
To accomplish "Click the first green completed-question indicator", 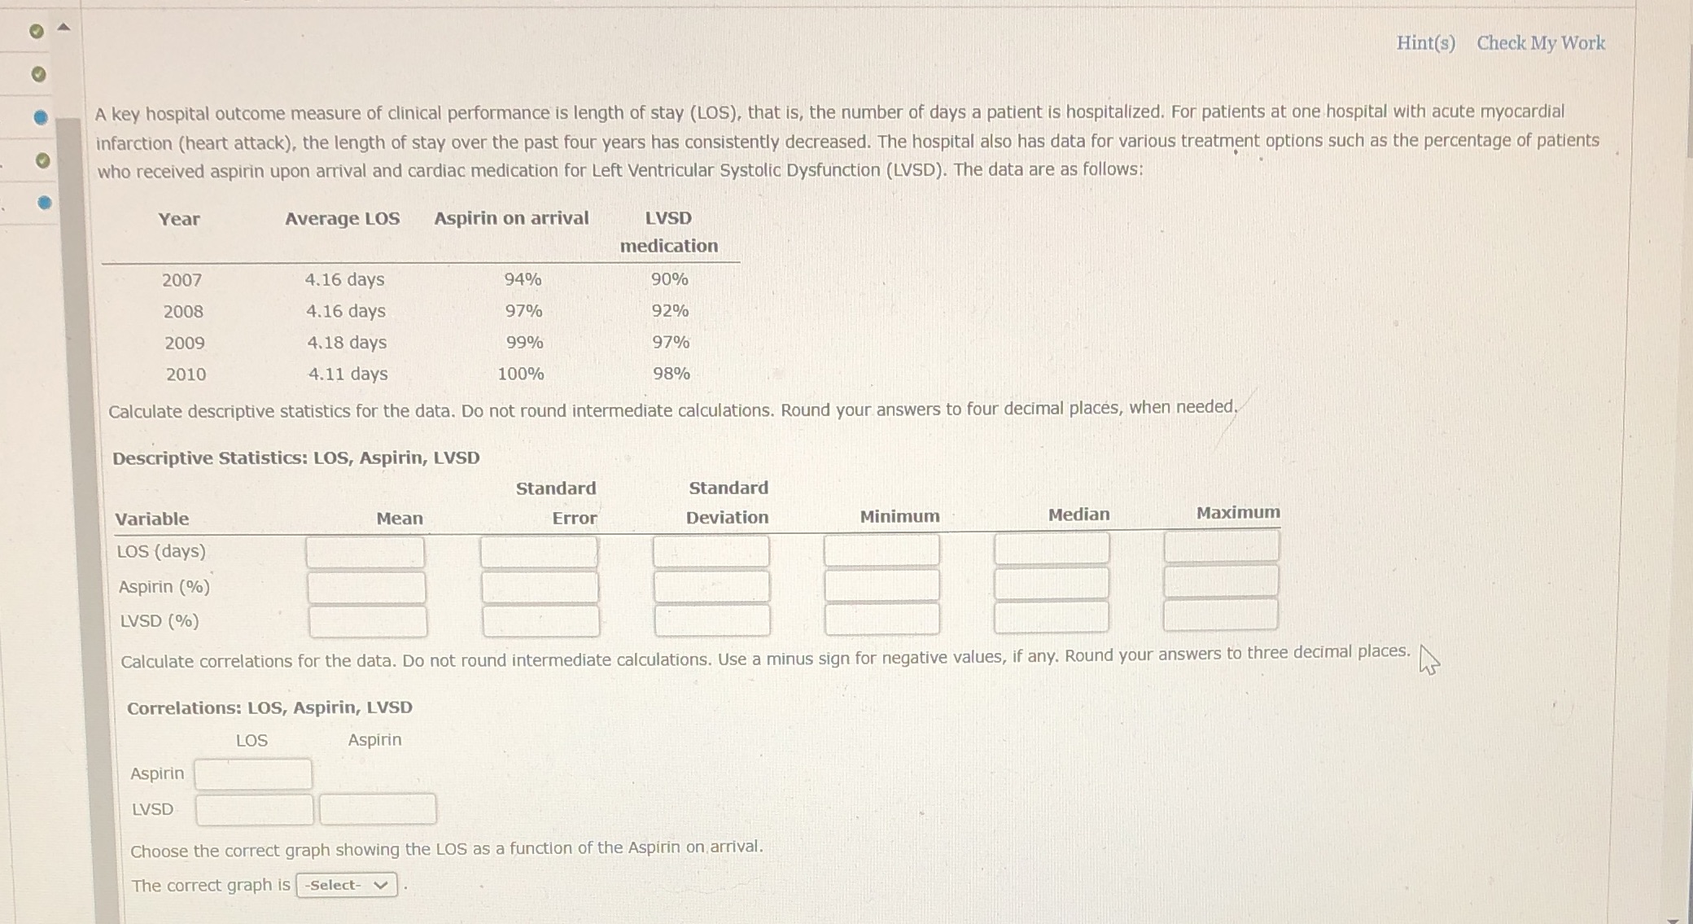I will [x=36, y=30].
